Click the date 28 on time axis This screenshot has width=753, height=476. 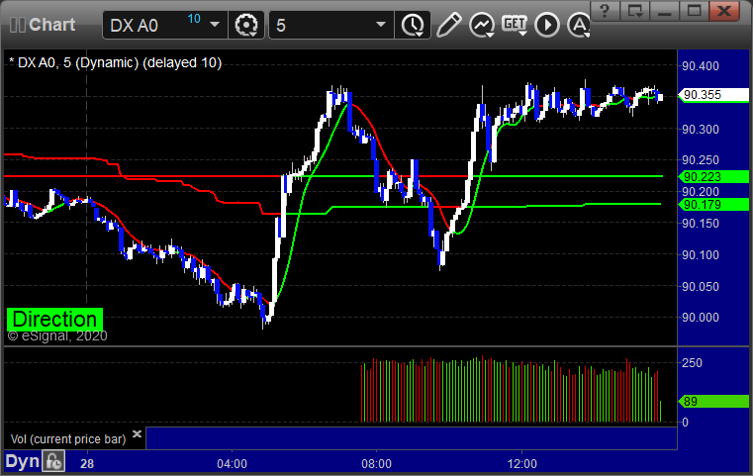[87, 463]
